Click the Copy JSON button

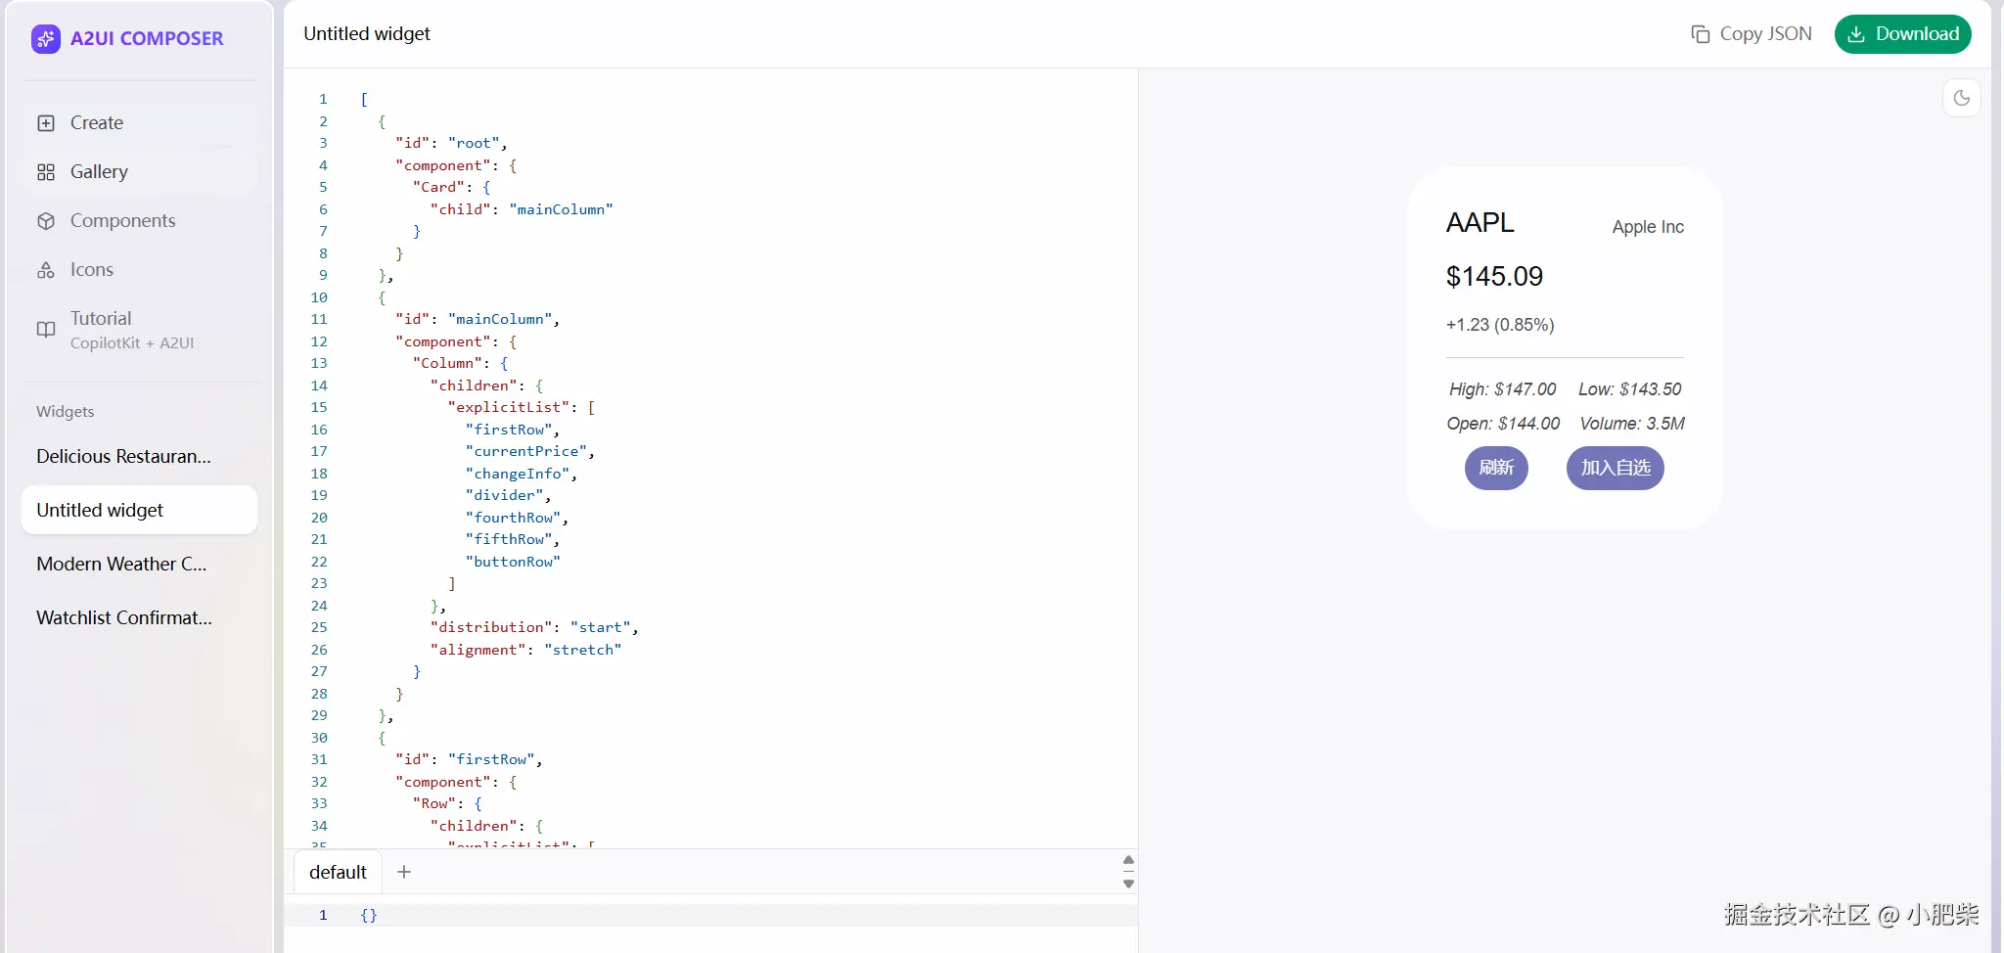tap(1752, 34)
